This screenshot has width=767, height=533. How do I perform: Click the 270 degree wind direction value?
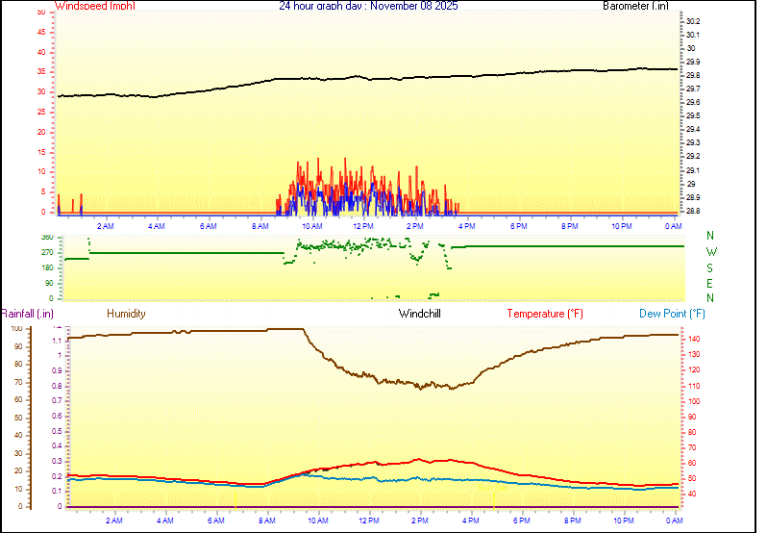click(x=47, y=252)
